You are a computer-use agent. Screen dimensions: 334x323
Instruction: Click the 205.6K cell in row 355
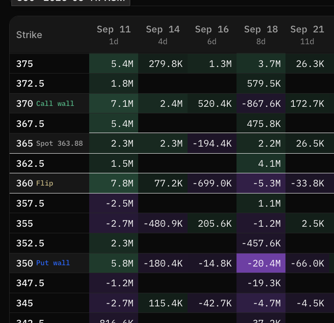(212, 224)
